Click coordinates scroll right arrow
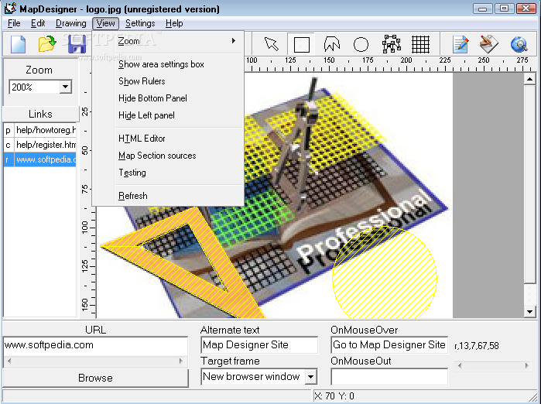The height and width of the screenshot is (404, 541). 526,365
